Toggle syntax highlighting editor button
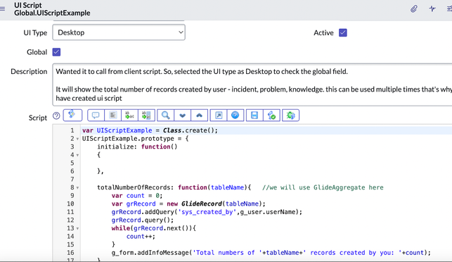Image resolution: width=452 pixels, height=262 pixels. pyautogui.click(x=72, y=115)
